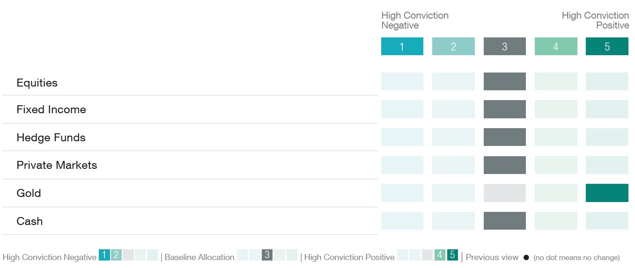Click the teal header box numbered 1
Screen dimensions: 635x268
coord(402,47)
